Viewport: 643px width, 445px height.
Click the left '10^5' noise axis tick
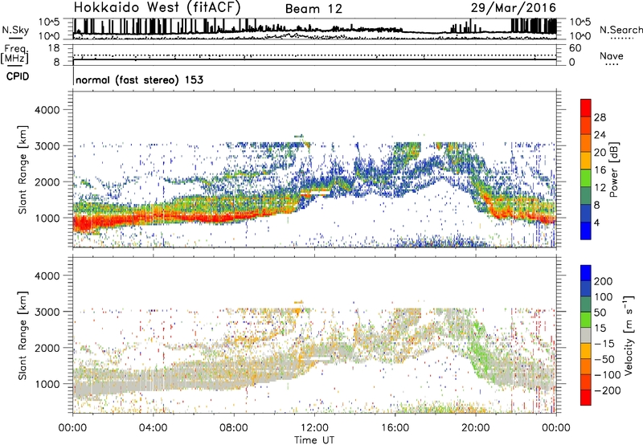click(x=49, y=22)
